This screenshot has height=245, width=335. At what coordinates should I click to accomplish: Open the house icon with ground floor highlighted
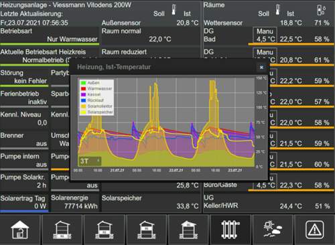pyautogui.click(x=105, y=230)
